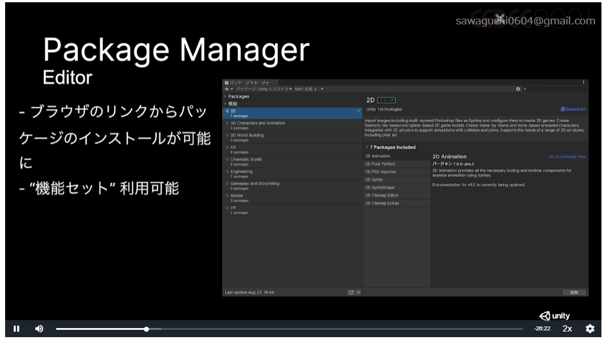Select the VR feature set
This screenshot has width=606, height=340.
coord(292,210)
